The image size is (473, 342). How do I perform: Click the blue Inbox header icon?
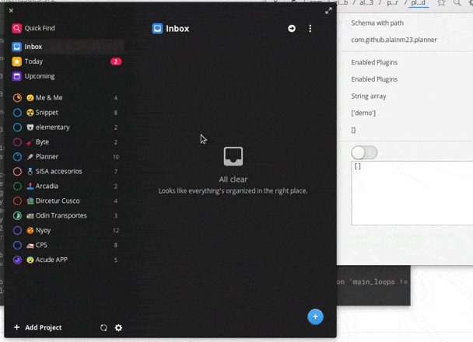pos(157,29)
